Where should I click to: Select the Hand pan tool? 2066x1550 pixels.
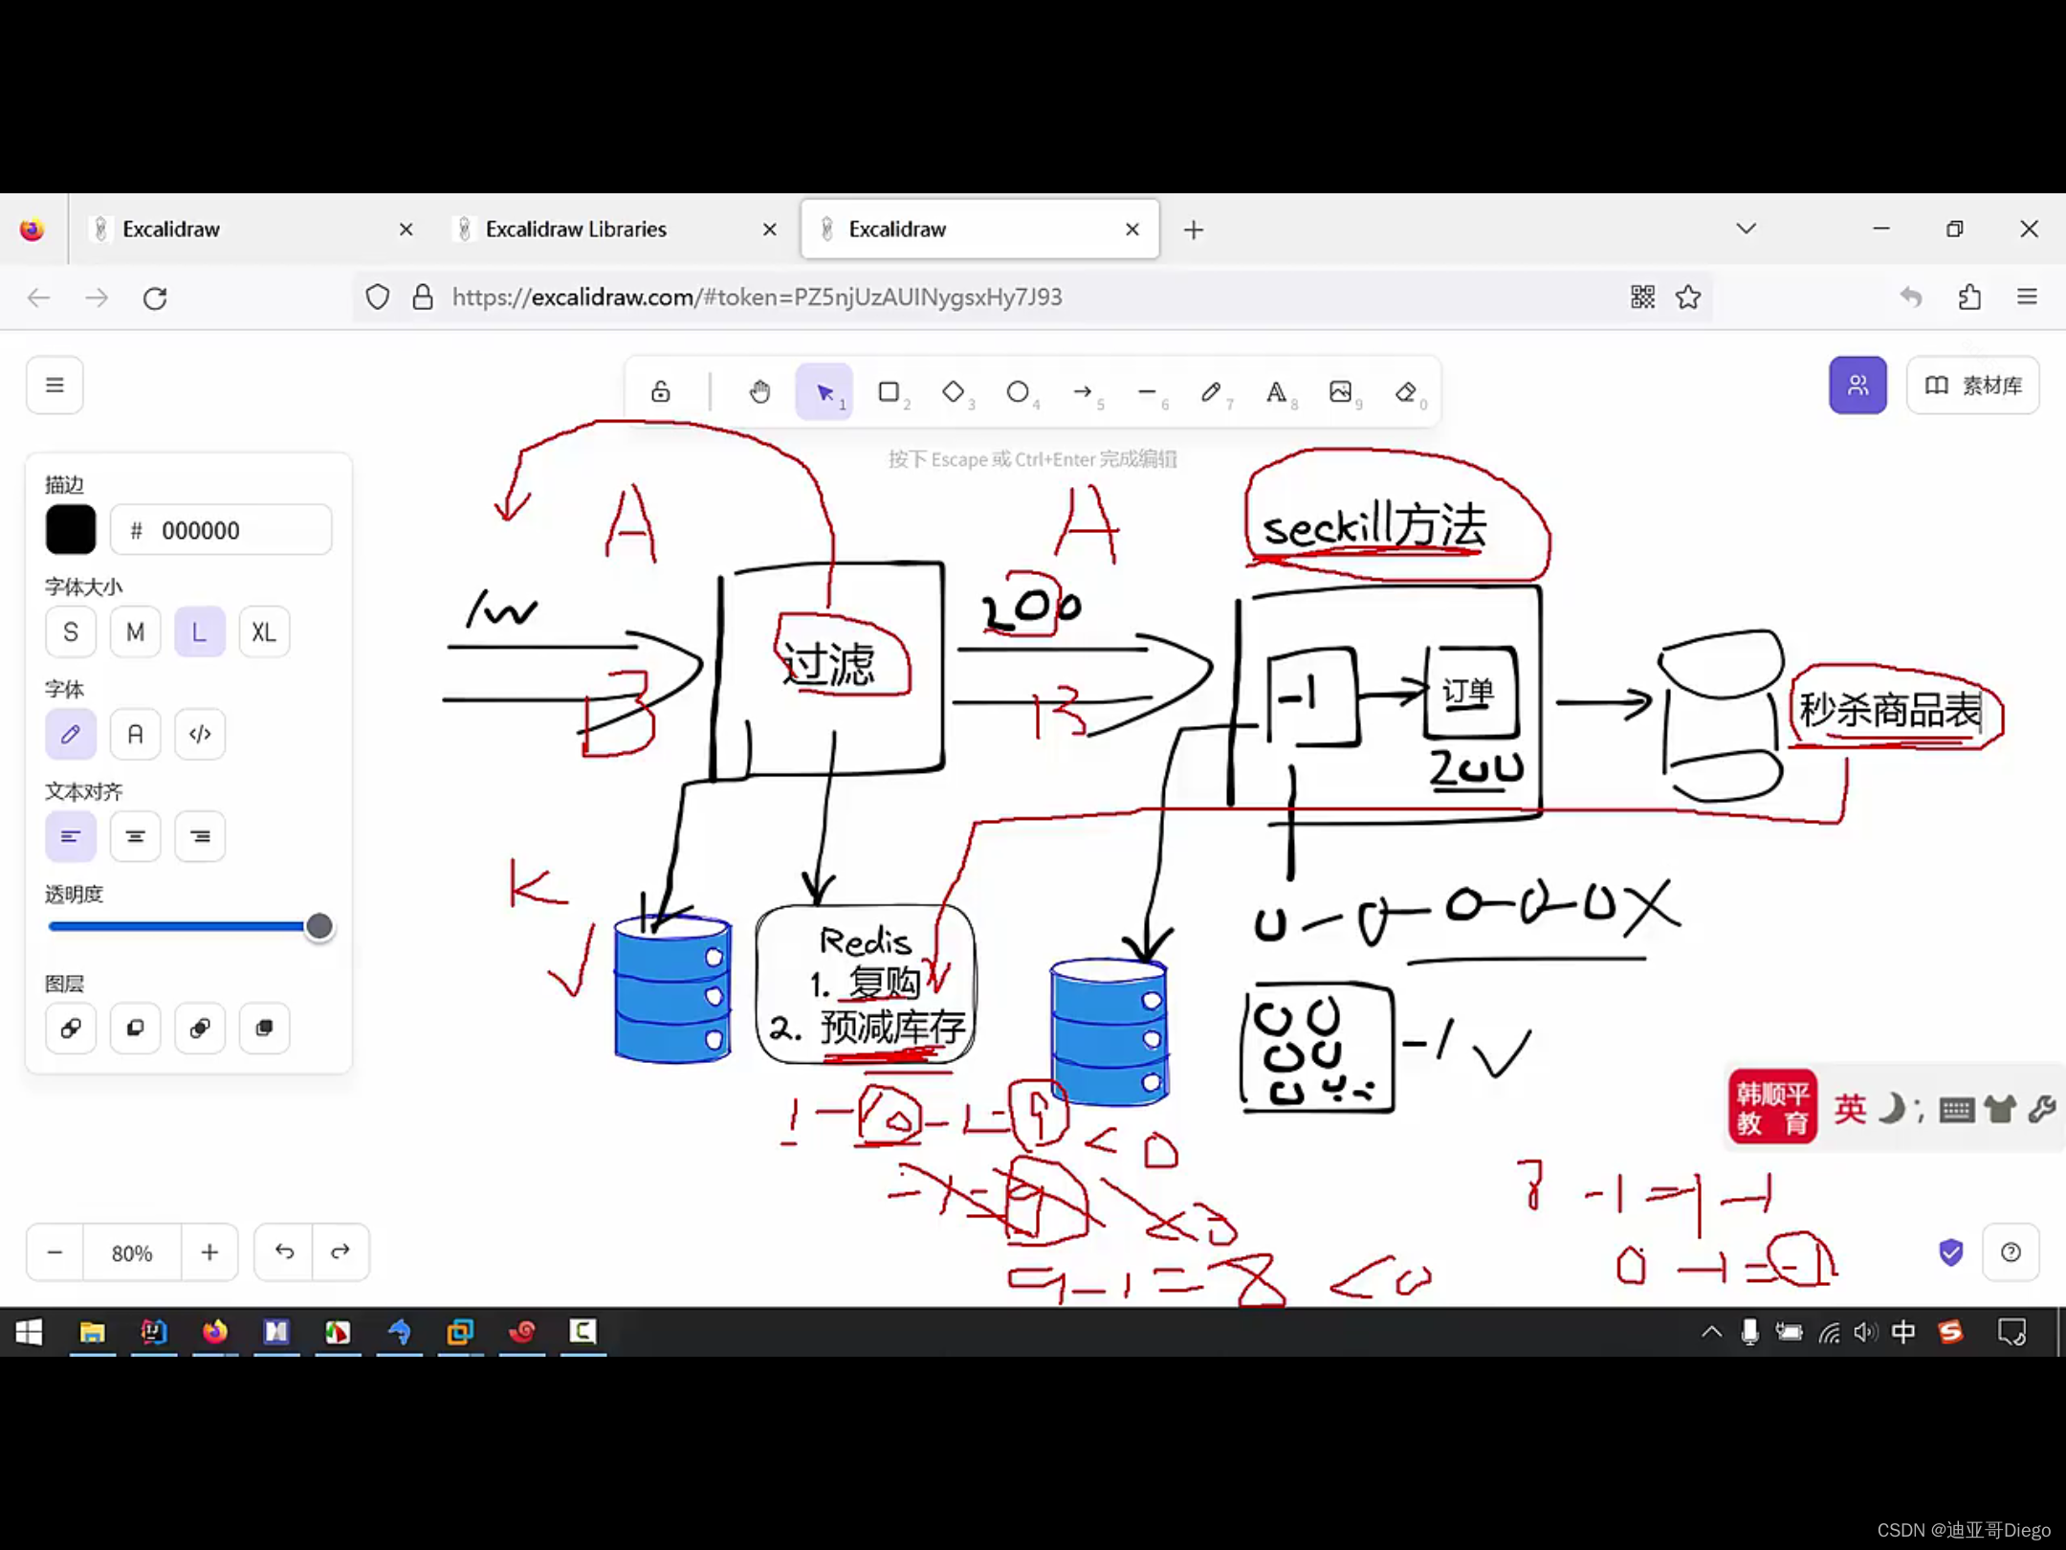point(759,391)
